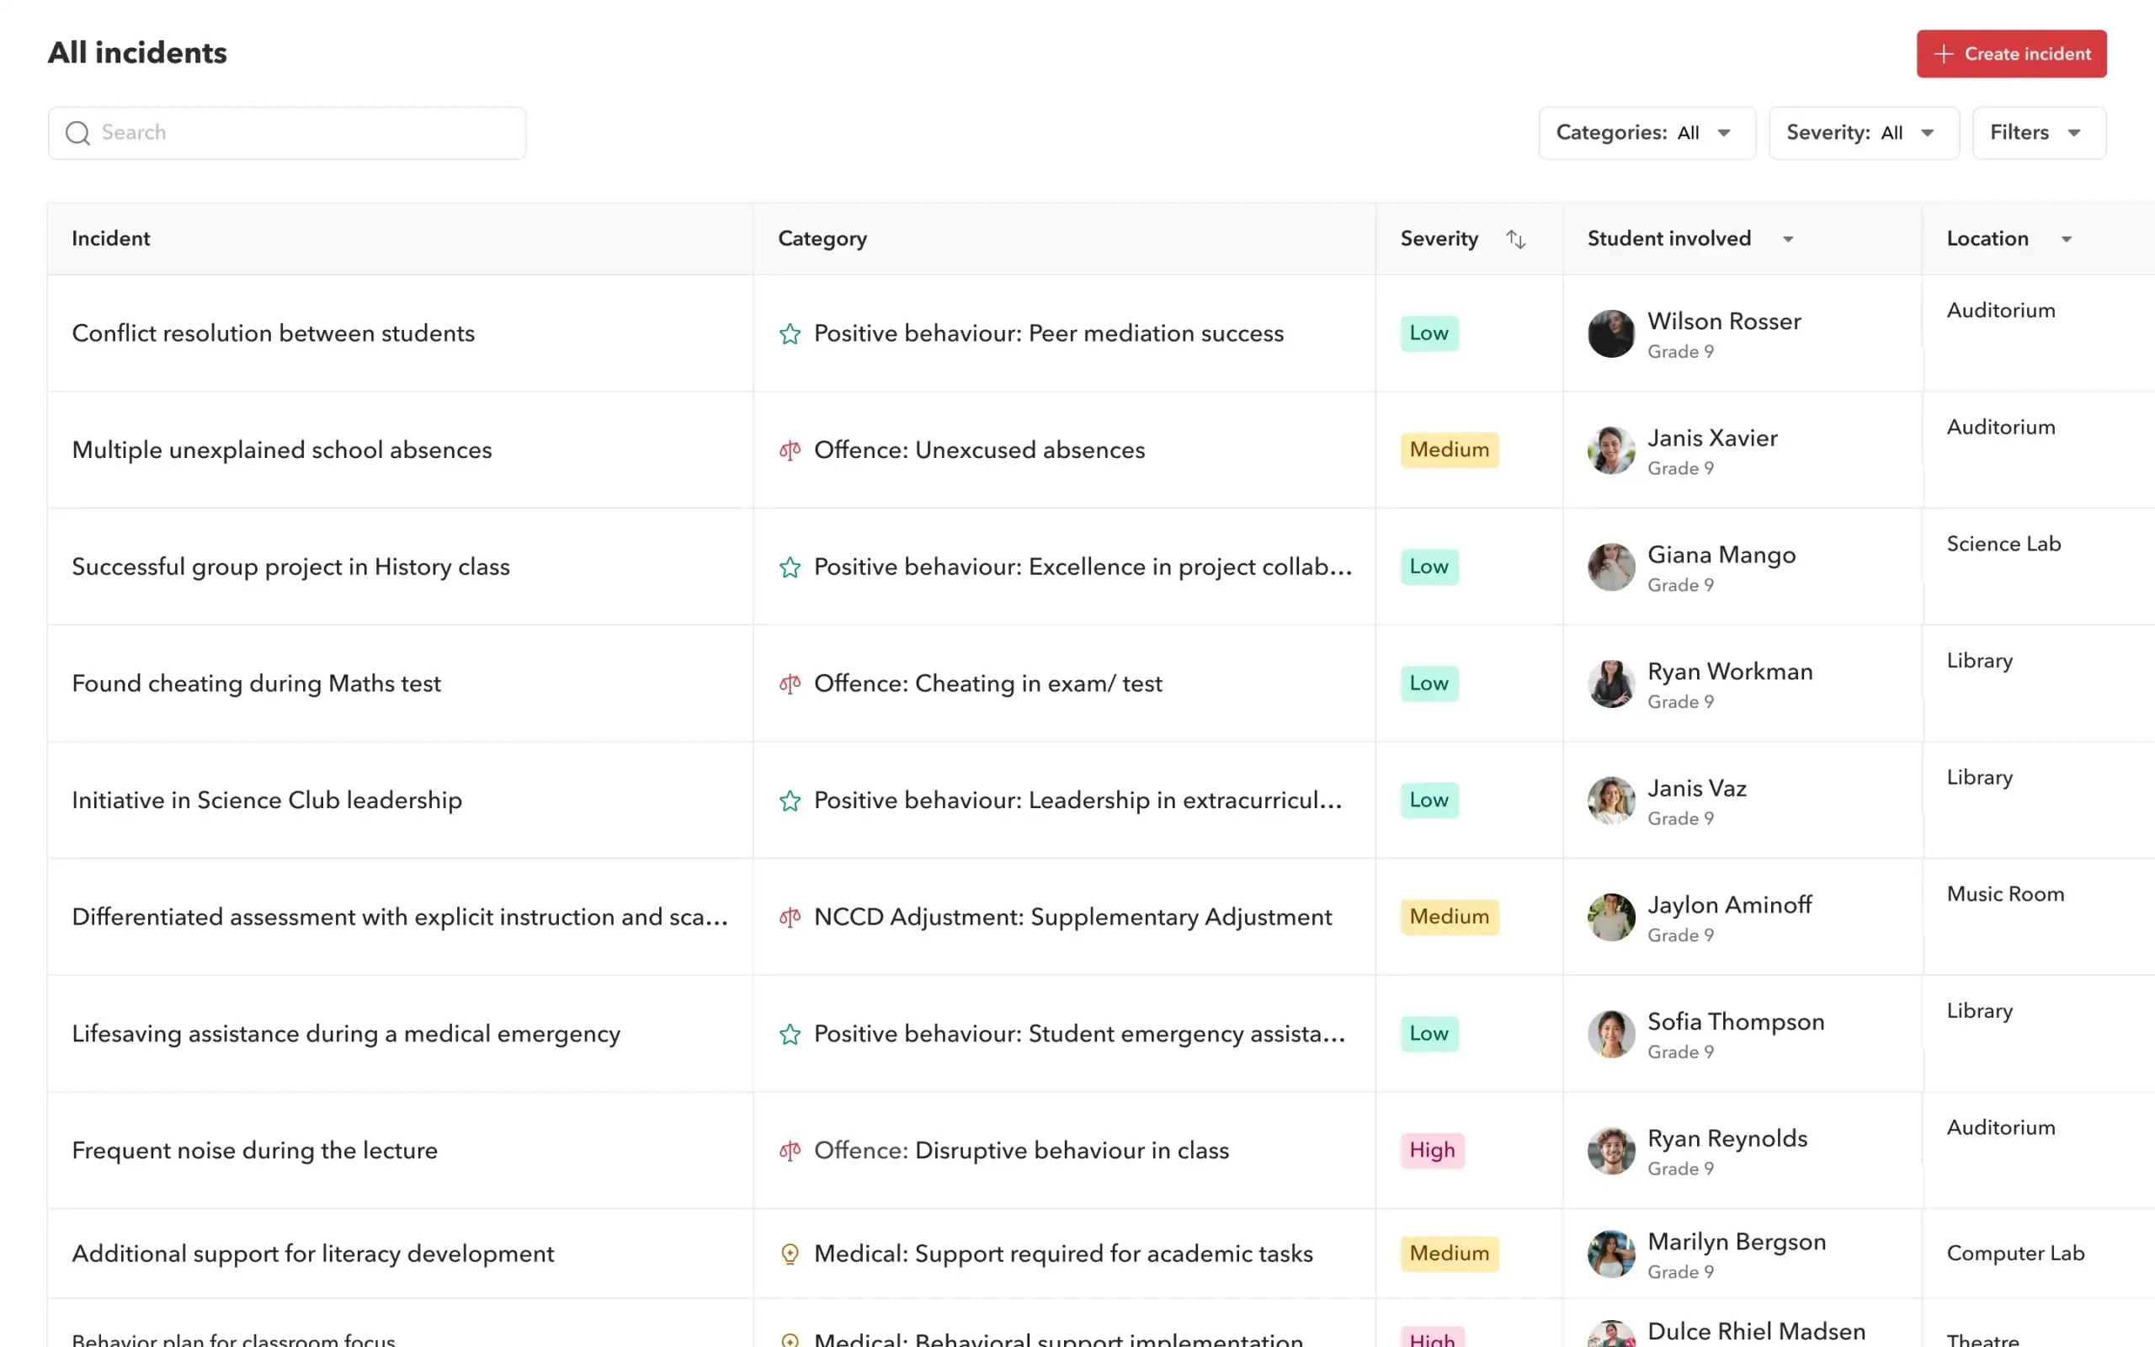The width and height of the screenshot is (2155, 1347).
Task: Click scales icon beside Cheating in exam/test
Action: (789, 684)
